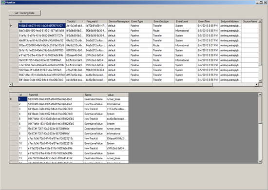Click the lower grid vertical scrollbar thumb
This screenshot has height=190, width=268.
tap(260, 110)
